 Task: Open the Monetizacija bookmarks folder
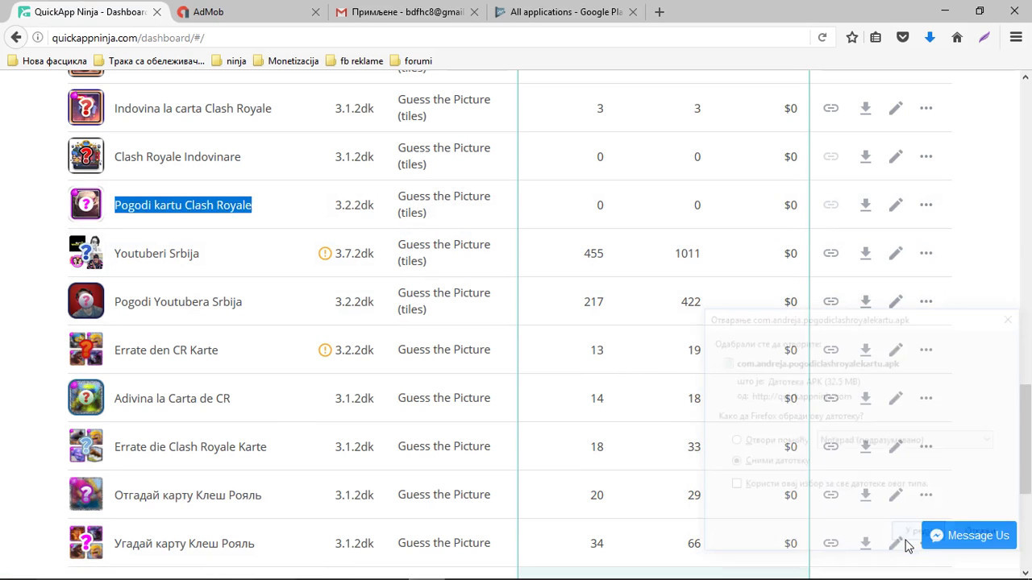click(286, 60)
